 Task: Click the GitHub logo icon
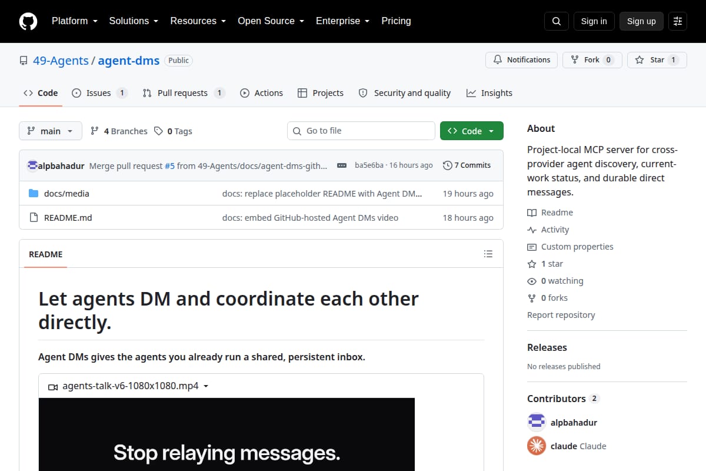point(28,21)
